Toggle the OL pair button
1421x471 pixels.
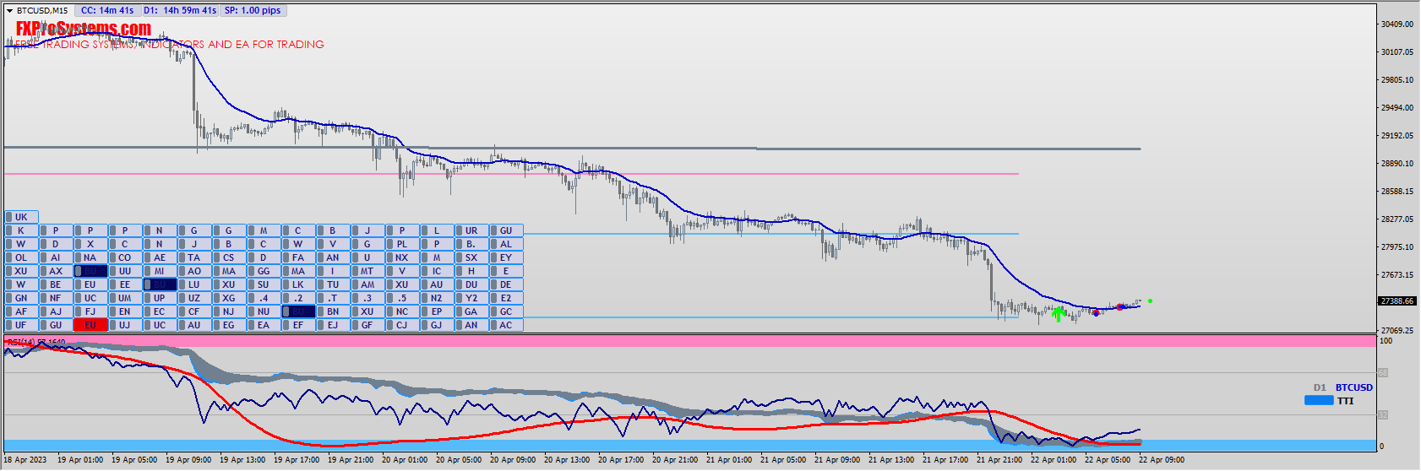point(21,257)
